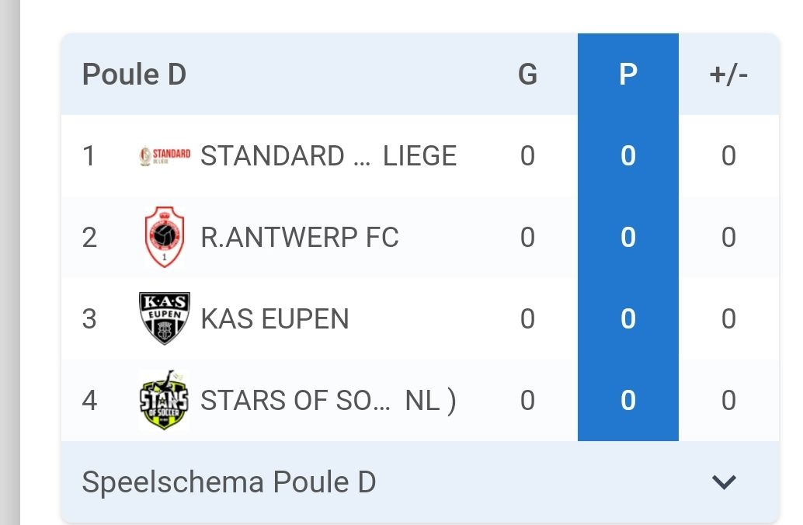Image resolution: width=803 pixels, height=525 pixels.
Task: Click R.Antwerp FC's goal difference value
Action: (728, 237)
